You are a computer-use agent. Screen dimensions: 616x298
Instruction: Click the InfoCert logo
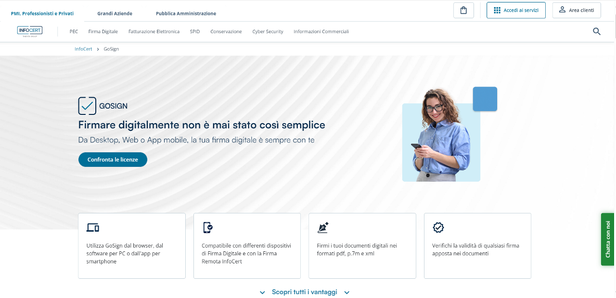pyautogui.click(x=30, y=31)
